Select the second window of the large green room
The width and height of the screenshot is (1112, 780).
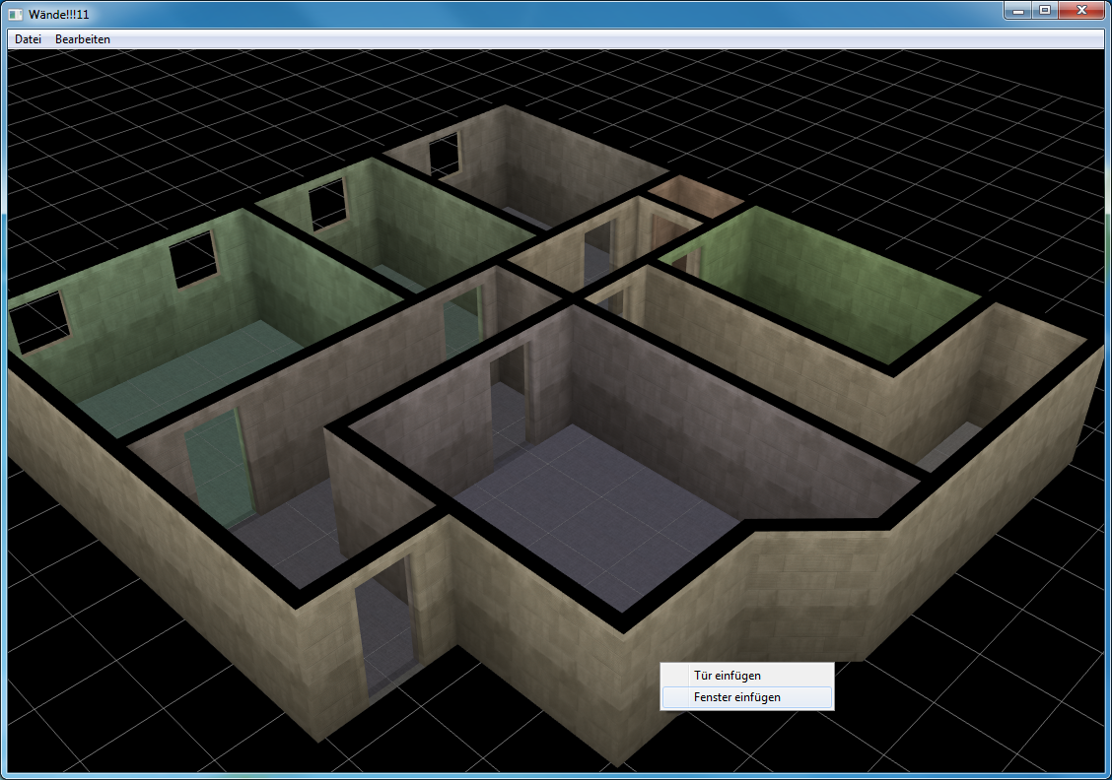[193, 259]
